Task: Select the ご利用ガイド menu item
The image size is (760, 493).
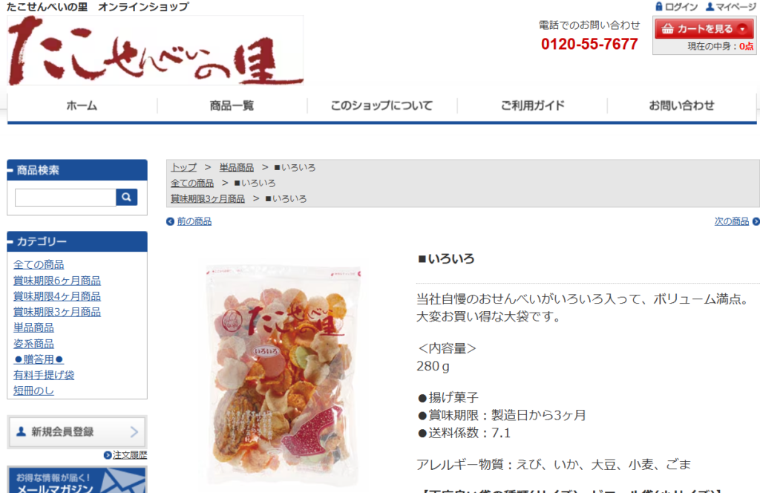Action: (532, 105)
